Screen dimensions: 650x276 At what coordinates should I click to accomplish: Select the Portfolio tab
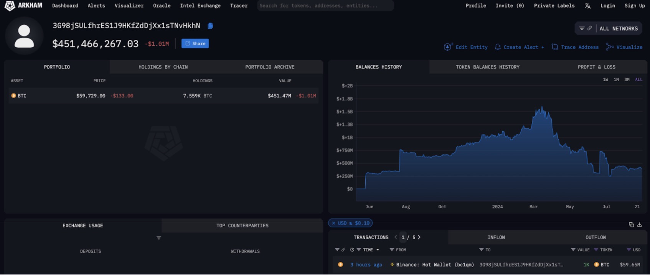[x=57, y=67]
